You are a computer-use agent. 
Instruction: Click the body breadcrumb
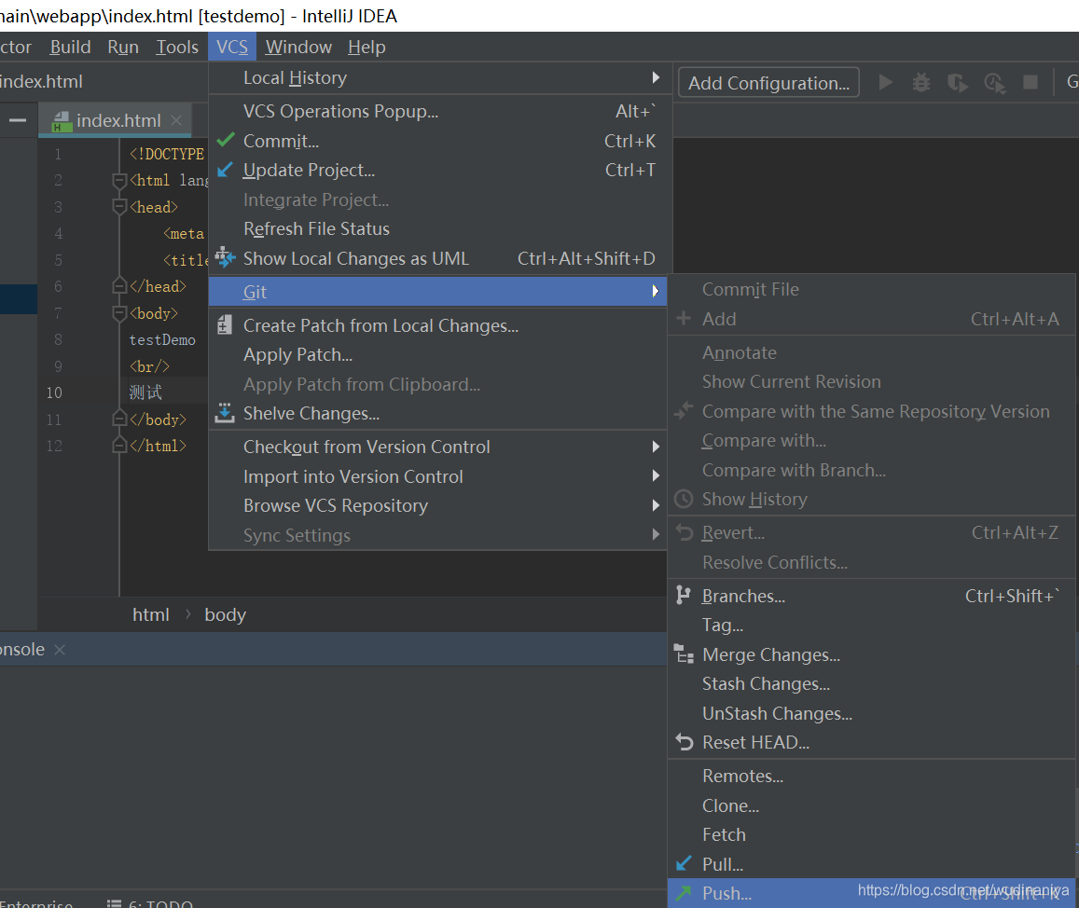[225, 614]
